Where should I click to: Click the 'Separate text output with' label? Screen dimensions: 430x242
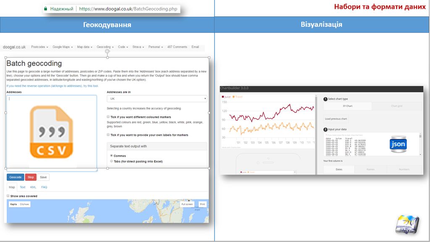click(x=128, y=146)
